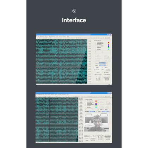The height and width of the screenshot is (148, 148).
Task: Click red event swatch in window without video
Action: tap(109, 42)
